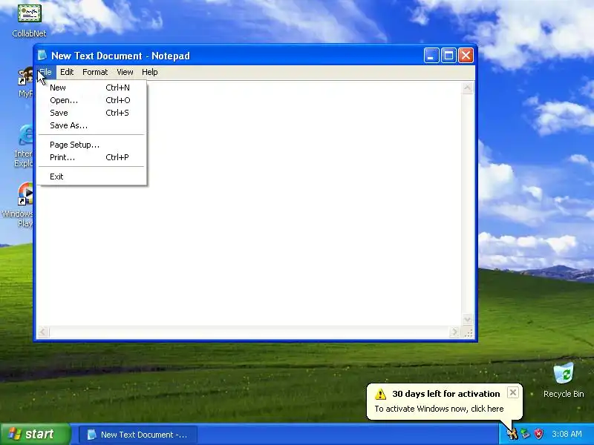The image size is (594, 445).
Task: Minimize the Notepad window
Action: [431, 56]
